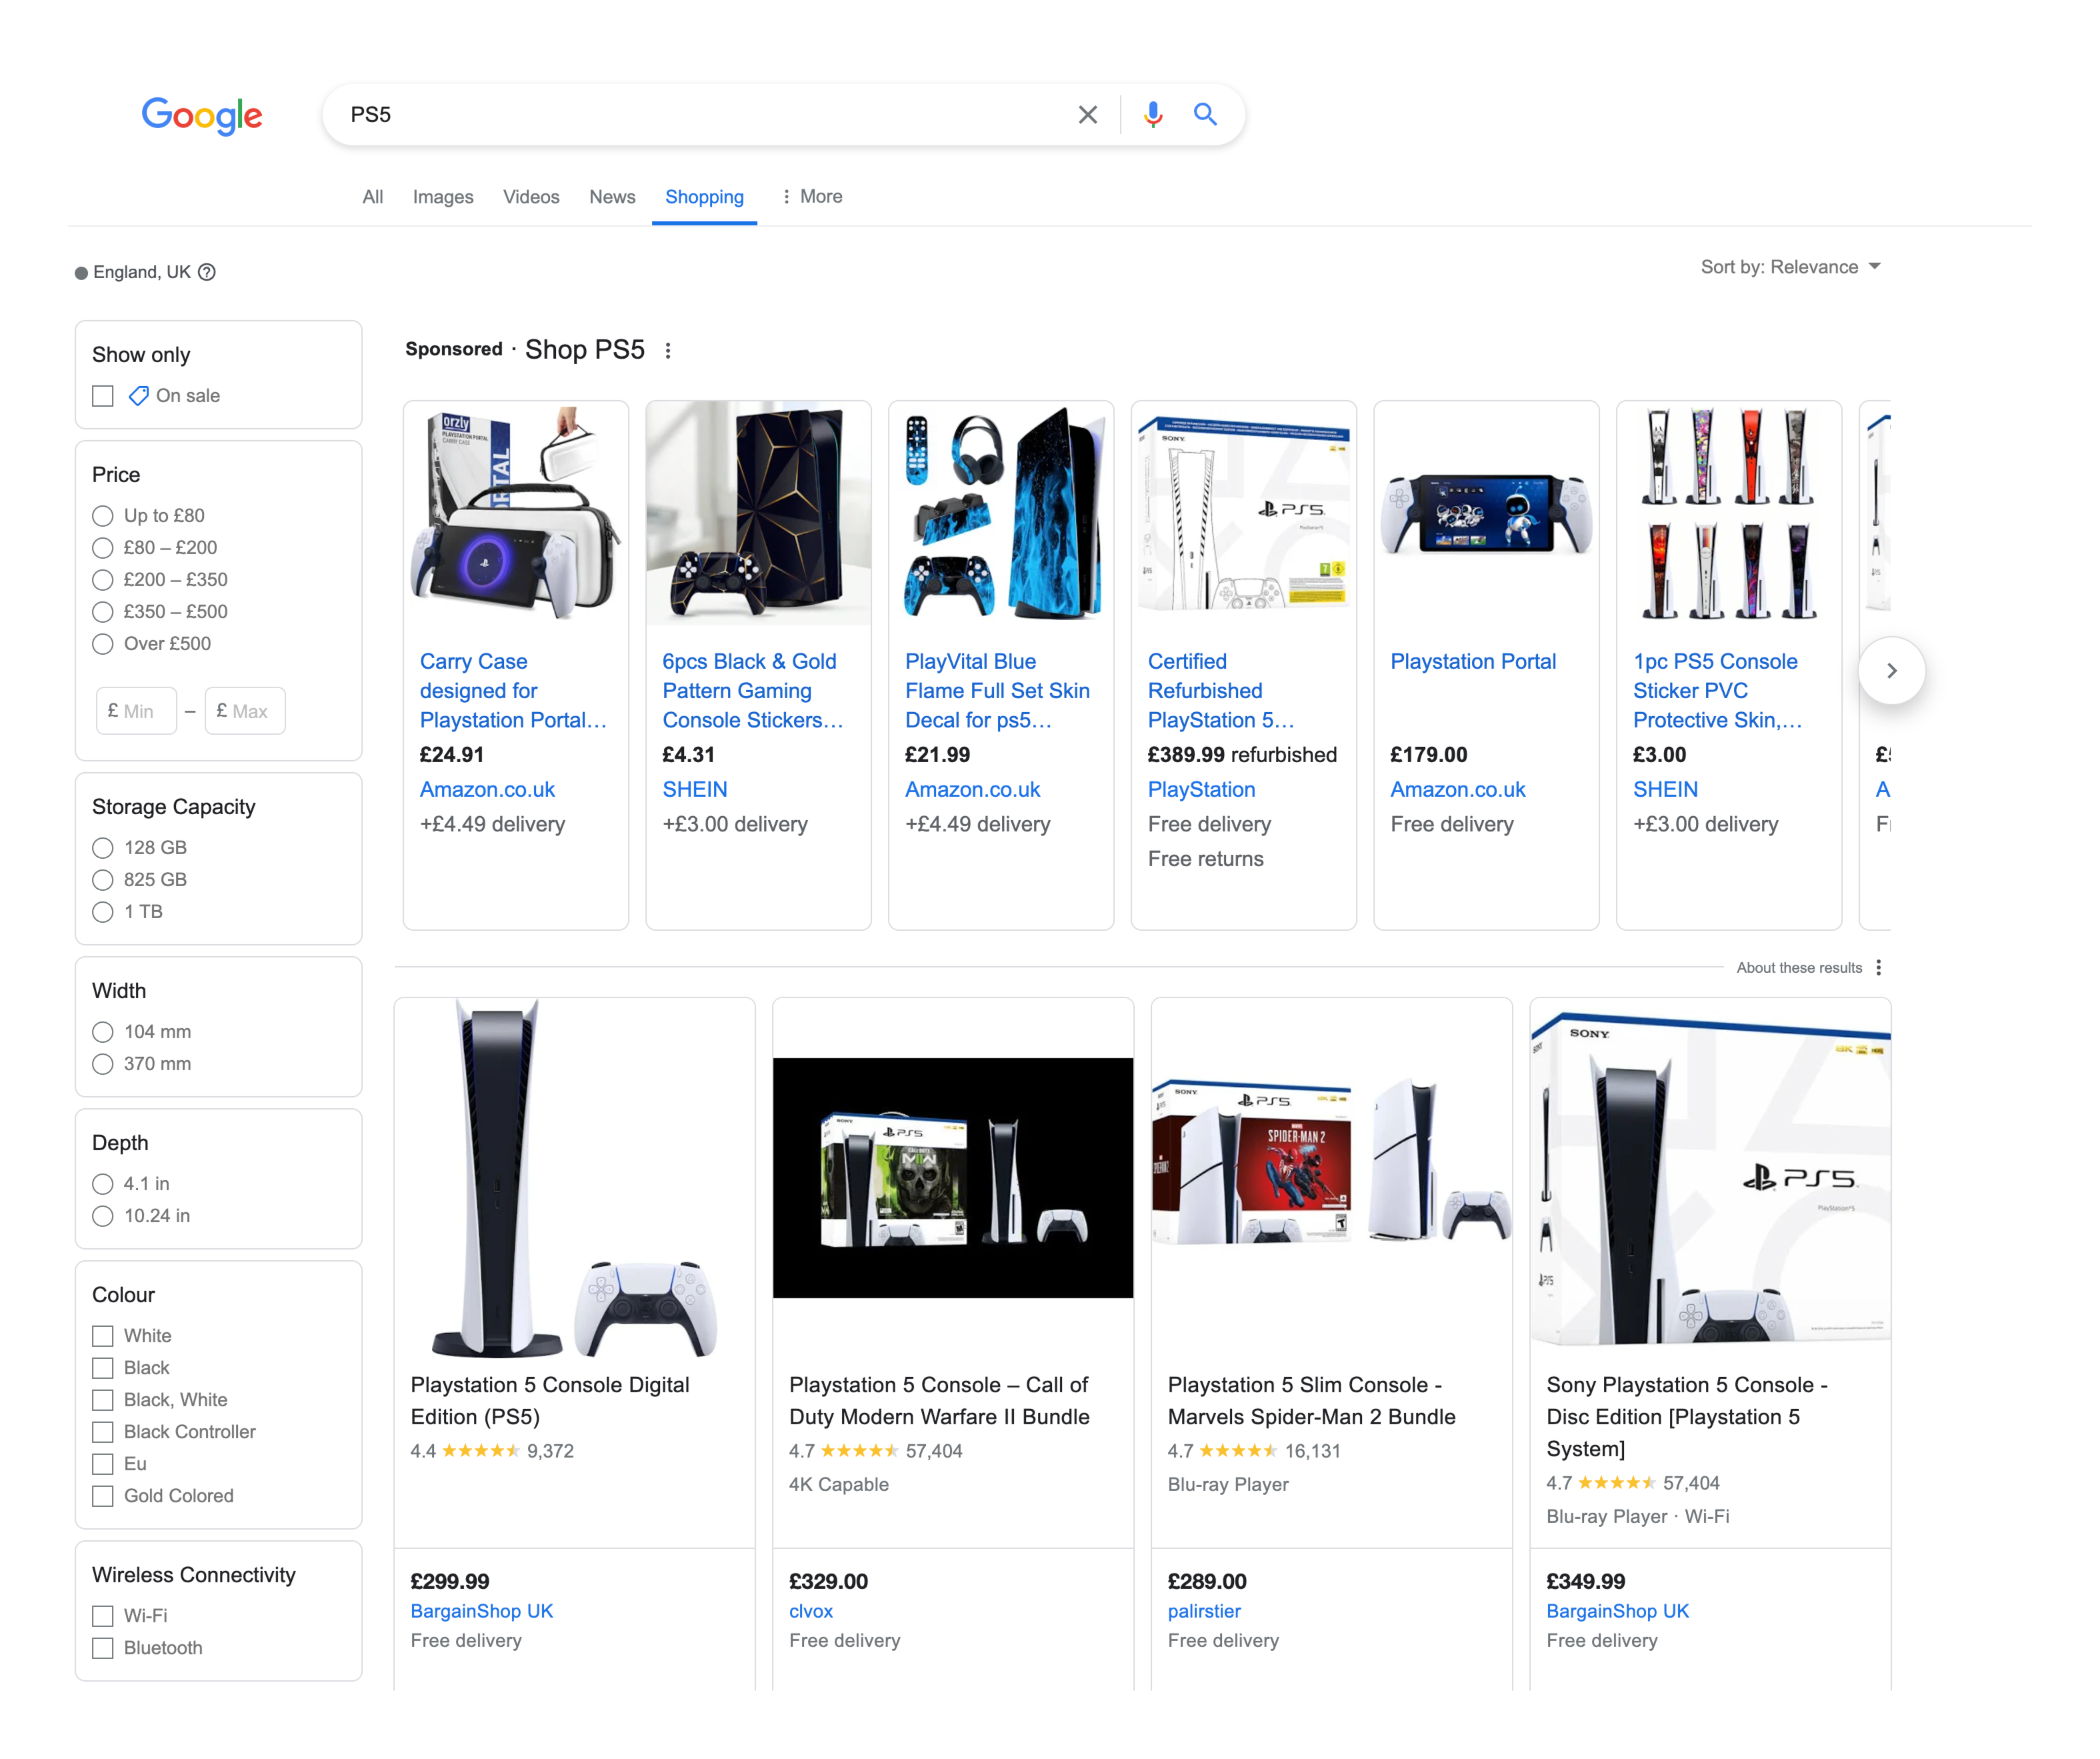Open Sony Playstation 5 Disc Edition listing

pos(1687,1417)
